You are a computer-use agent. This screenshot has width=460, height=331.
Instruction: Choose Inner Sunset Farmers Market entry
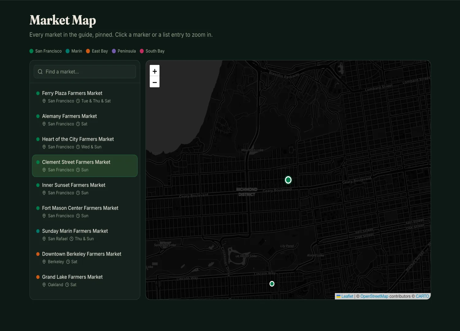coord(85,189)
